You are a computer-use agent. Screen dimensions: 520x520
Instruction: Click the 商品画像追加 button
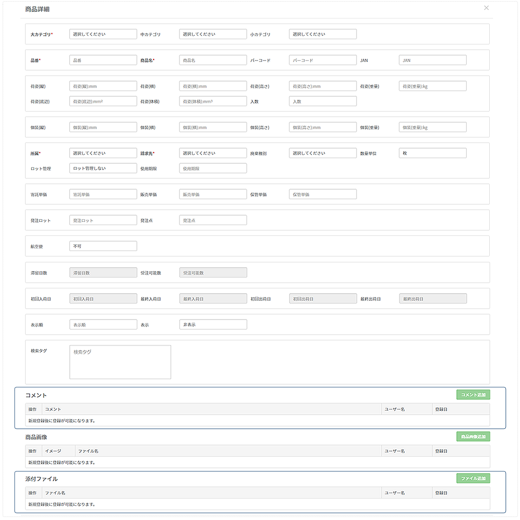click(473, 437)
